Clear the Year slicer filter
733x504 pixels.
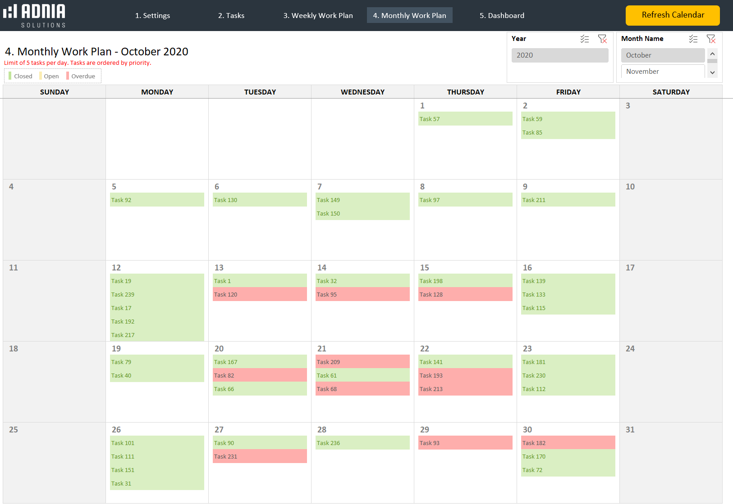[602, 39]
